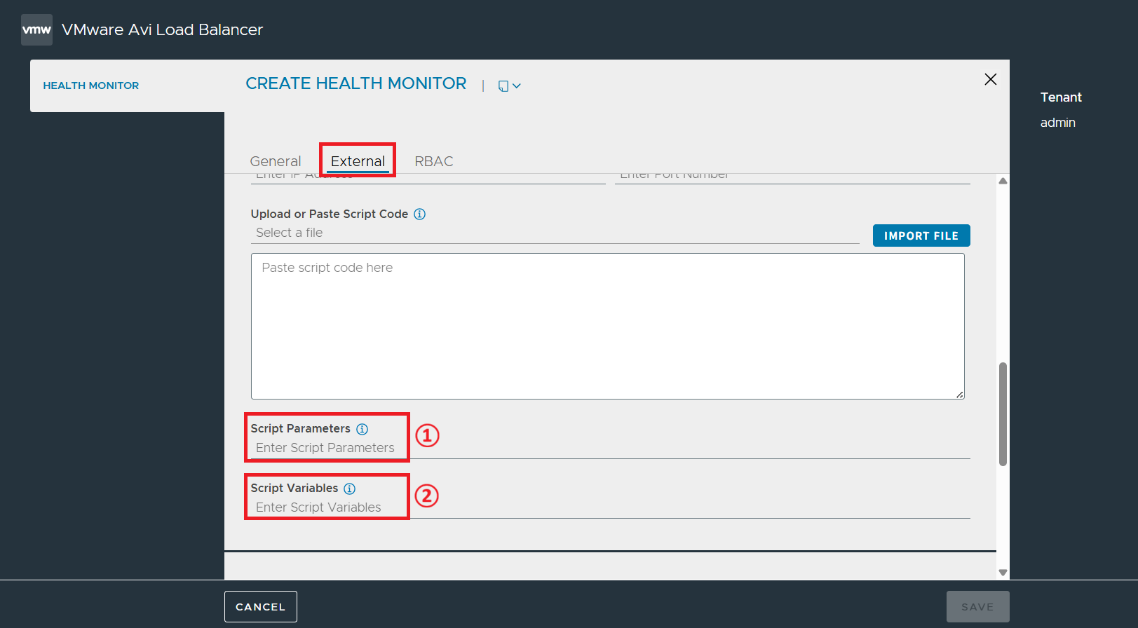This screenshot has height=628, width=1138.
Task: Click inside the Paste script code text area
Action: 608,327
